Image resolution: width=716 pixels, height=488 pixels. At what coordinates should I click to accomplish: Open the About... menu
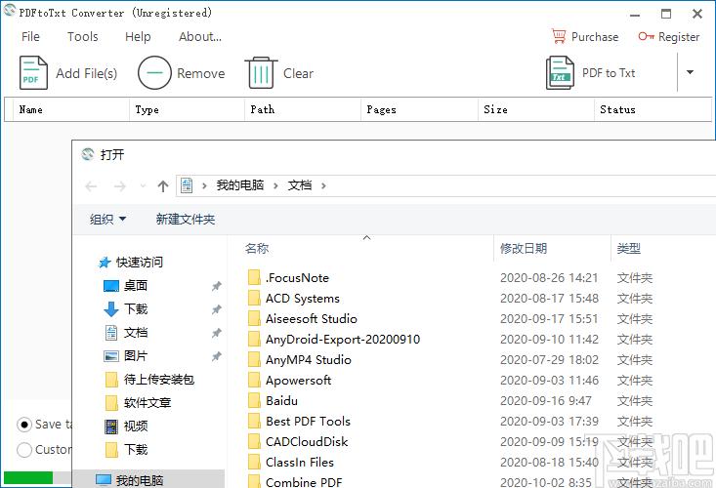[x=200, y=36]
